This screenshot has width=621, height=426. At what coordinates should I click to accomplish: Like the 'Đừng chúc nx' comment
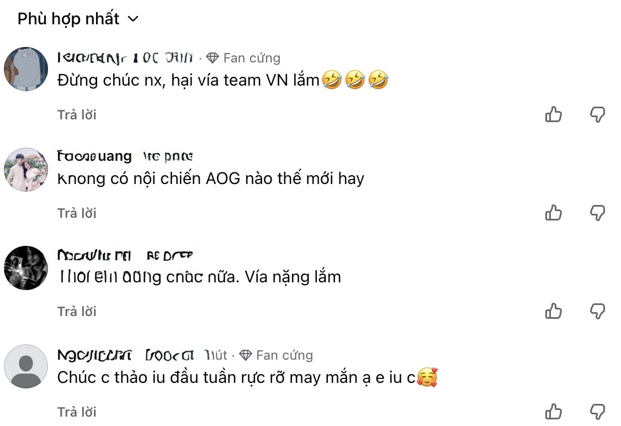pyautogui.click(x=553, y=114)
